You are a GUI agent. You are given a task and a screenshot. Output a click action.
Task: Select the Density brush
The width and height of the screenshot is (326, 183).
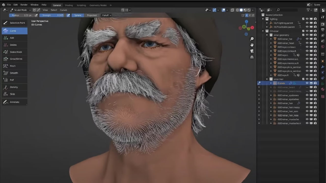[15, 87]
